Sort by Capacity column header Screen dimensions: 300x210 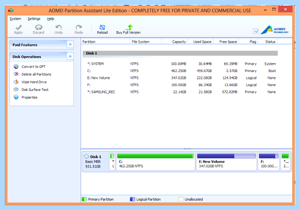coord(175,42)
